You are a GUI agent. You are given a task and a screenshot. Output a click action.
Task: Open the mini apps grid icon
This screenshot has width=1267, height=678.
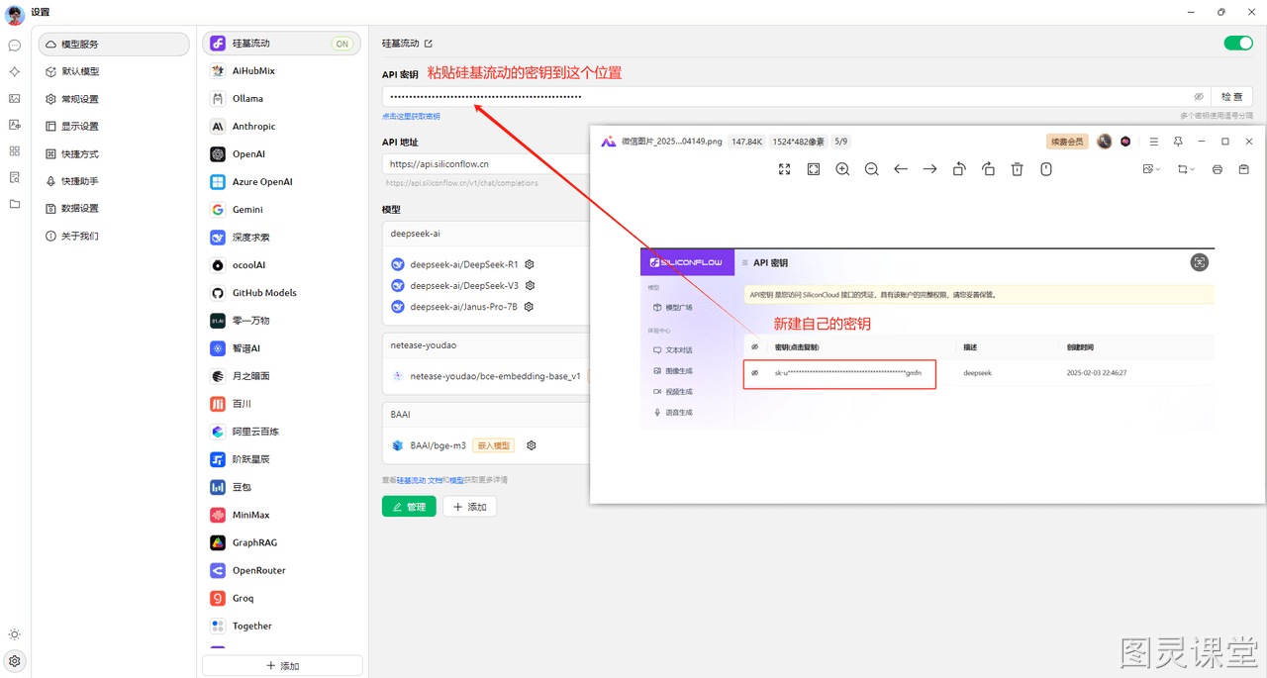(x=15, y=151)
